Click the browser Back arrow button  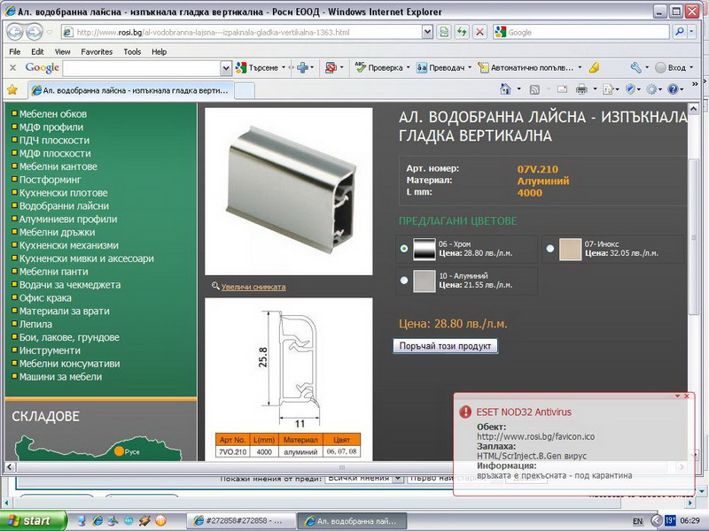pyautogui.click(x=16, y=32)
